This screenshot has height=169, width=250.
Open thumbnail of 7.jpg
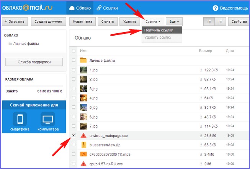click(83, 126)
